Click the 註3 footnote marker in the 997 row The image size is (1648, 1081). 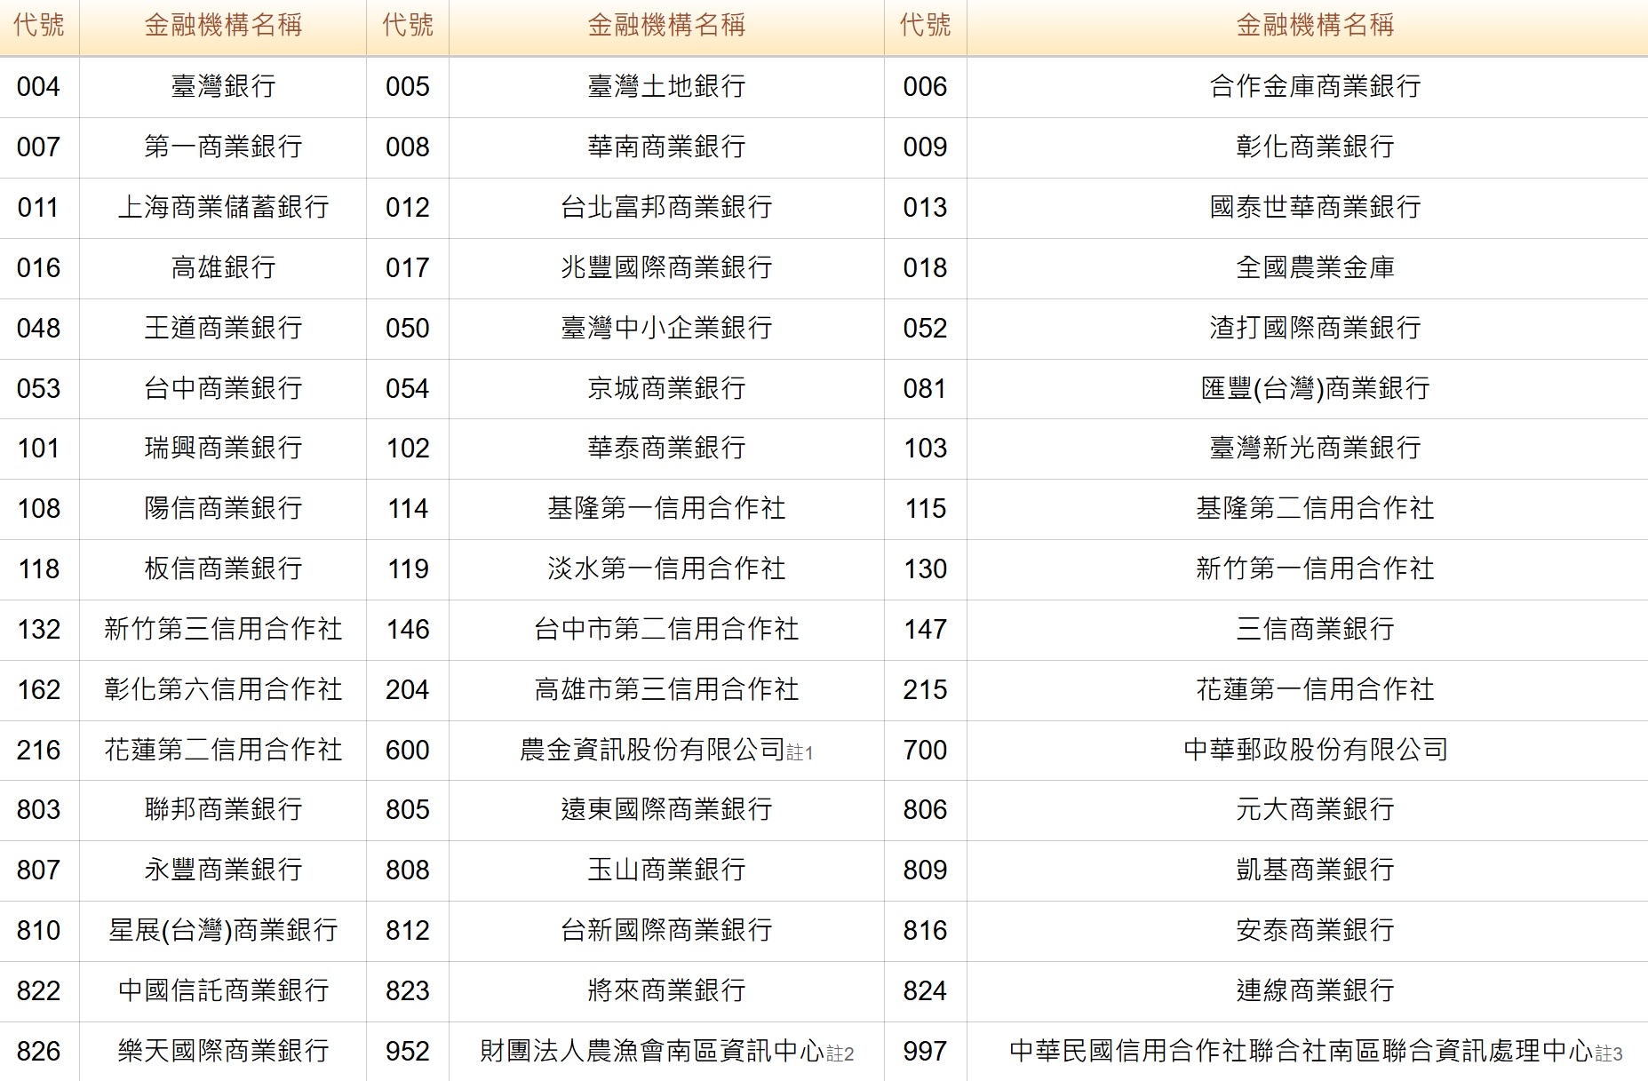click(x=1609, y=1054)
